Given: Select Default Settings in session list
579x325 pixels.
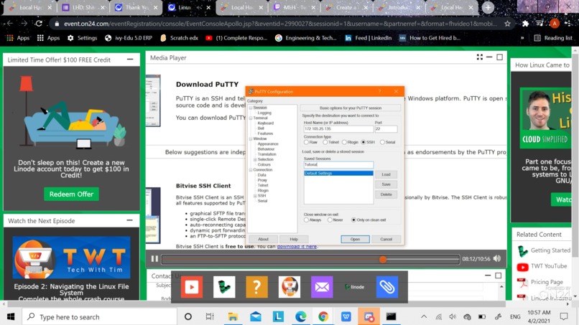Looking at the screenshot, I should (x=338, y=173).
